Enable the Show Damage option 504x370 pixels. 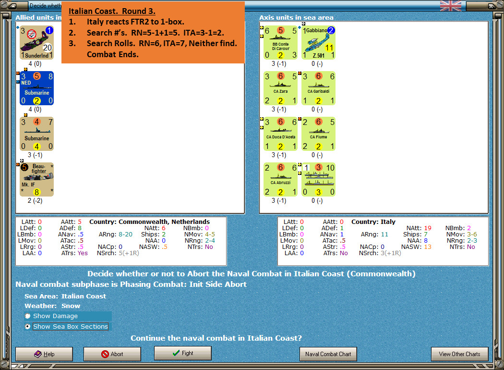pyautogui.click(x=28, y=316)
